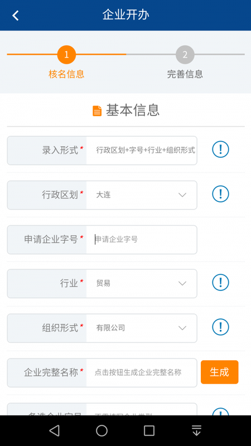Expand the 行政区划 dropdown showing 大连
The image size is (251, 446).
(x=142, y=195)
